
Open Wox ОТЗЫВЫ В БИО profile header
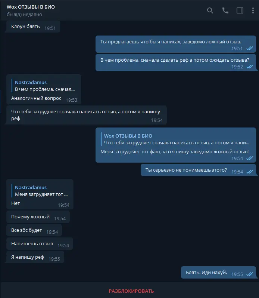pos(31,7)
